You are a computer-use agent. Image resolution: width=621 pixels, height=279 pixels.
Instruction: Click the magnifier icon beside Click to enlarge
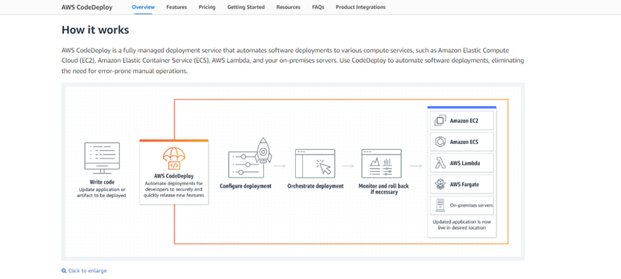pyautogui.click(x=64, y=271)
